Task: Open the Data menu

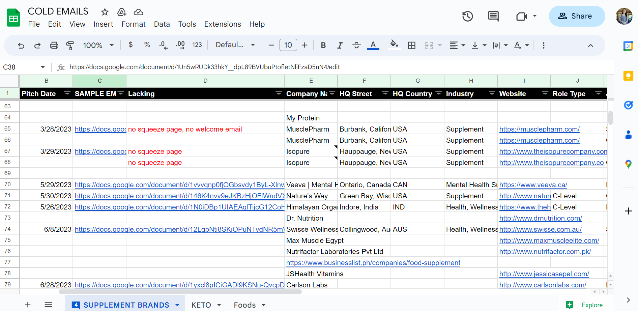Action: coord(162,24)
